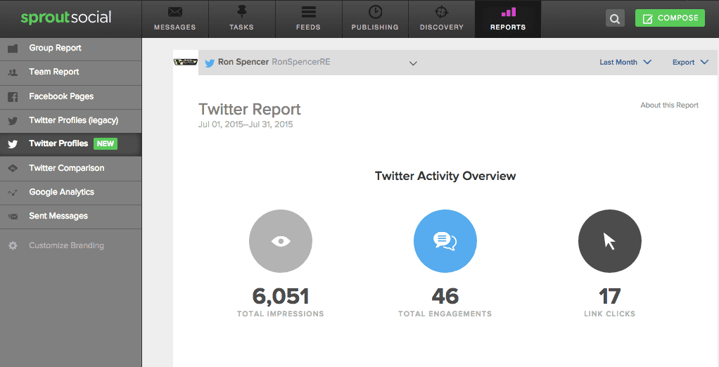Open Sent Messages report
This screenshot has height=367, width=719.
70,217
